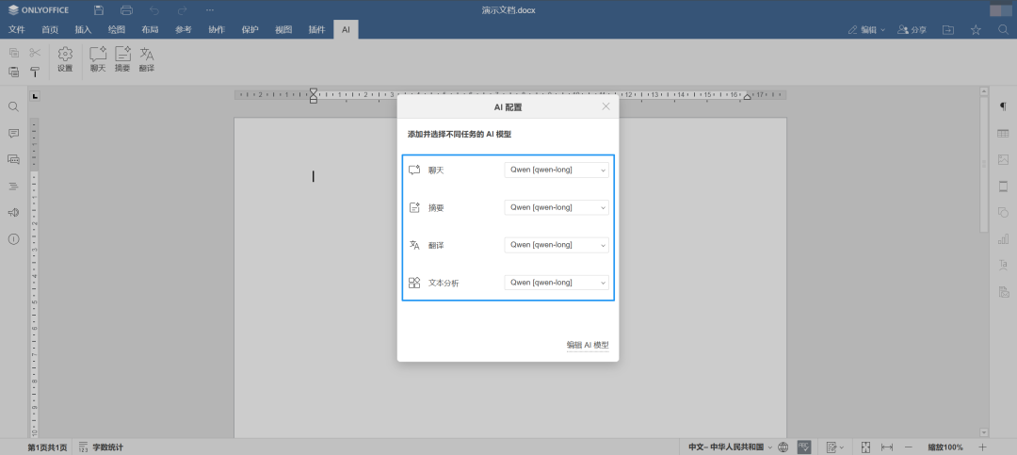Open the search panel in left sidebar

(13, 106)
